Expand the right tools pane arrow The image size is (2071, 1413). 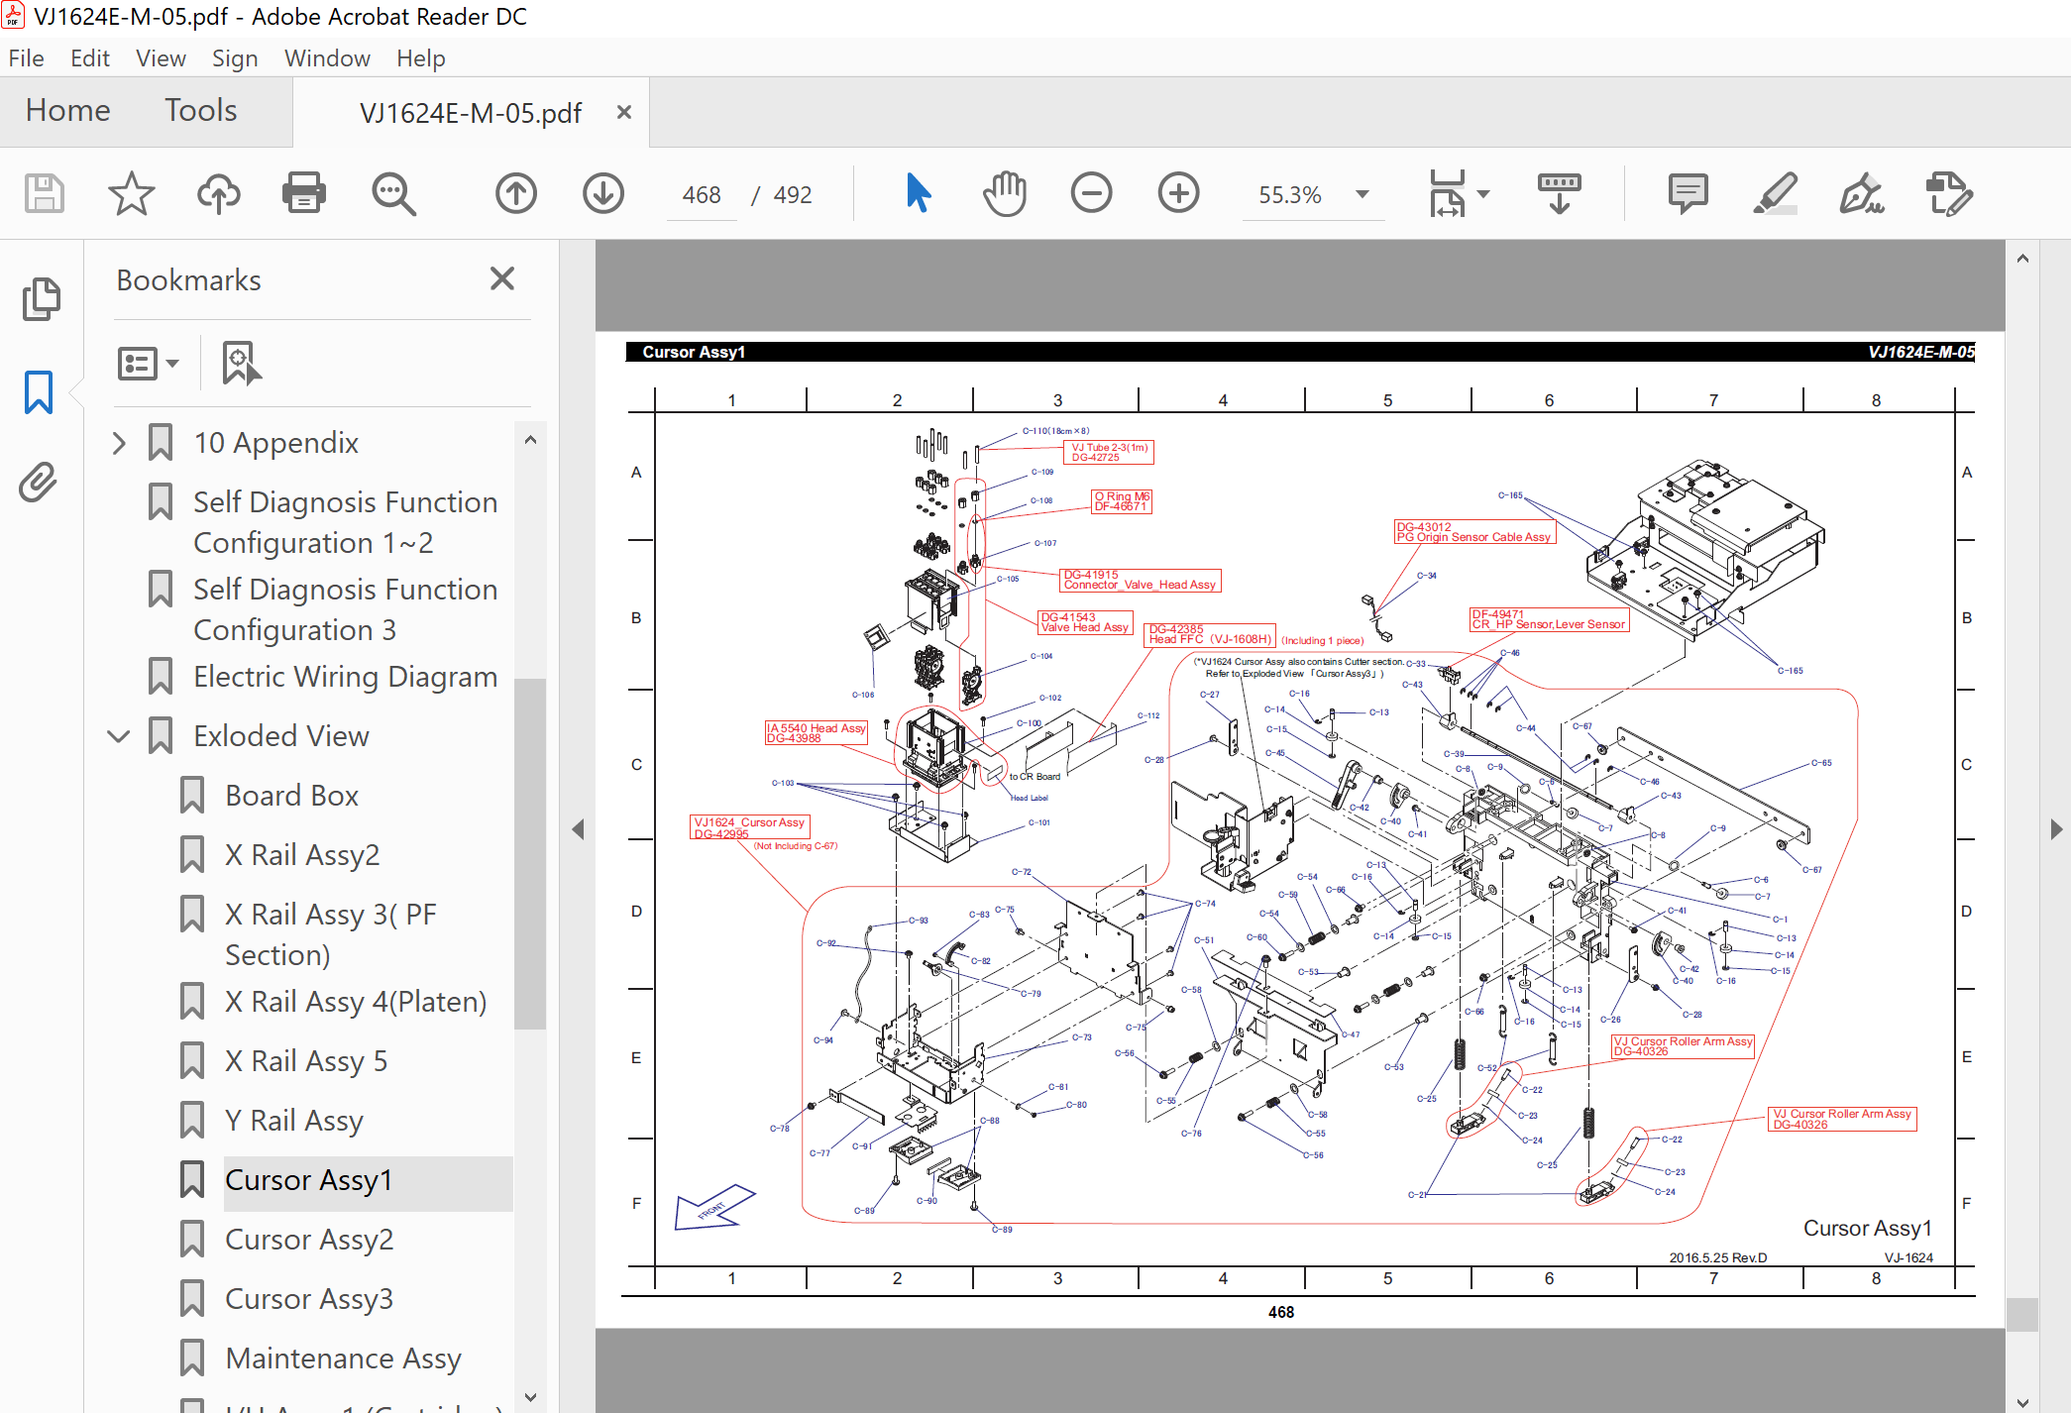click(x=2056, y=829)
